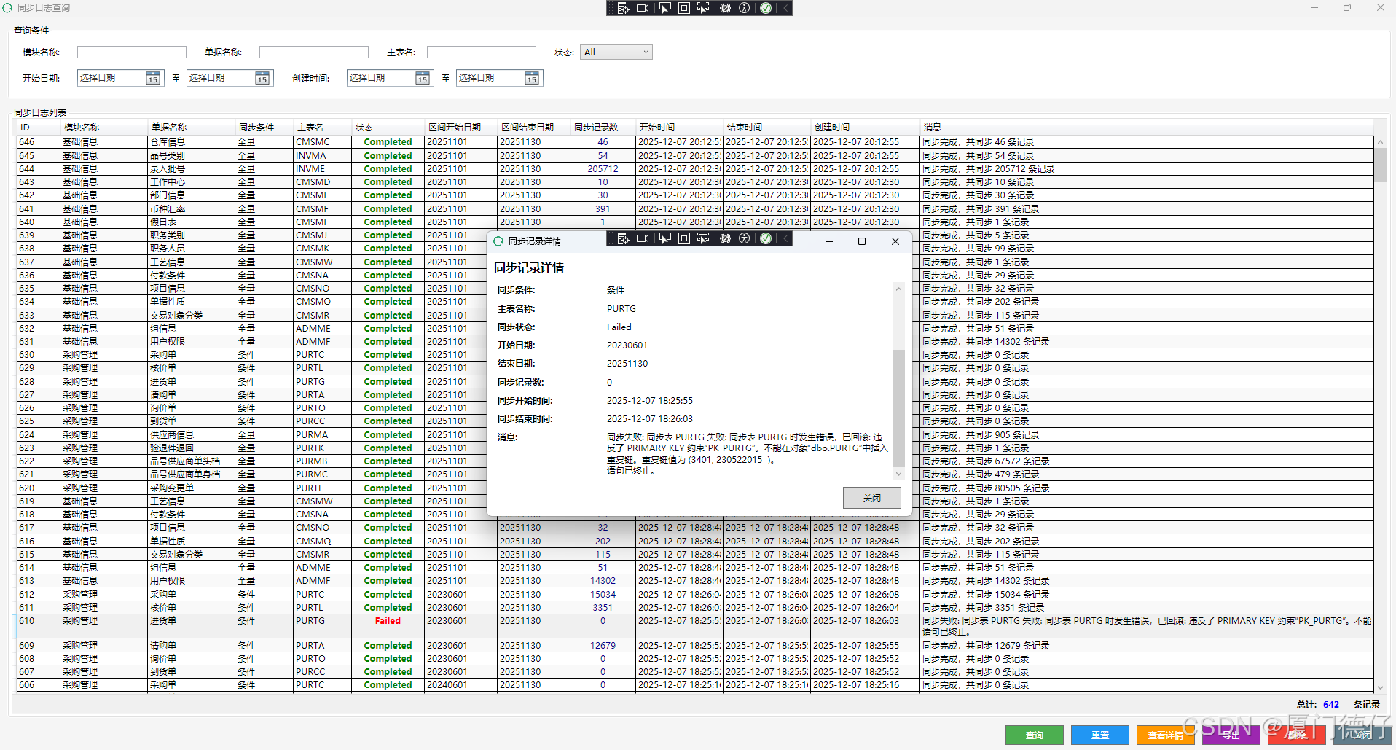Click the error message text in the detail dialog
The image size is (1396, 750).
(x=748, y=454)
